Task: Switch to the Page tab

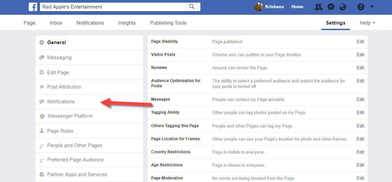Action: click(29, 23)
